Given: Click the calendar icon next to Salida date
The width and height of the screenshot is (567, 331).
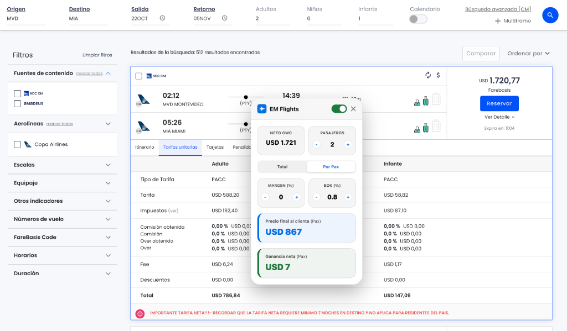Looking at the screenshot, I should tap(162, 17).
